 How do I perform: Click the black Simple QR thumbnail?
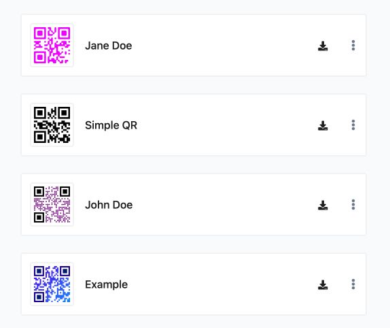click(52, 125)
